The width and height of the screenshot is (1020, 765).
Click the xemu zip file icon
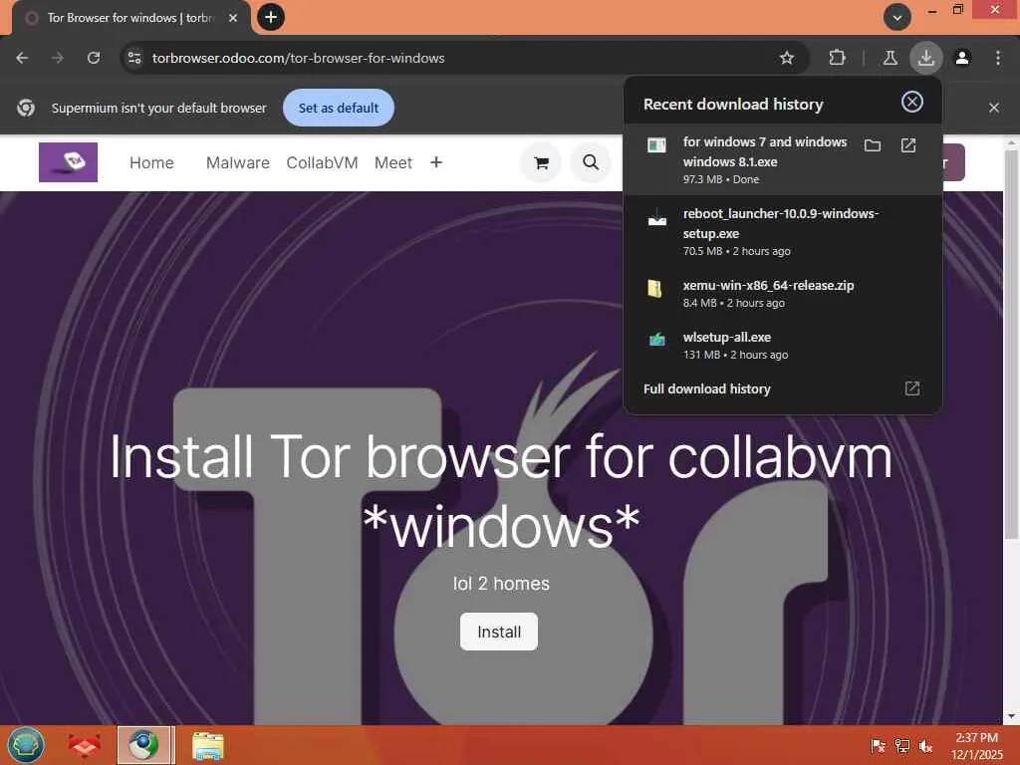[655, 288]
